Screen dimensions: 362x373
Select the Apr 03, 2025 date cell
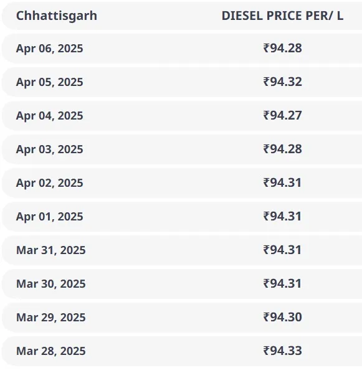click(x=49, y=149)
